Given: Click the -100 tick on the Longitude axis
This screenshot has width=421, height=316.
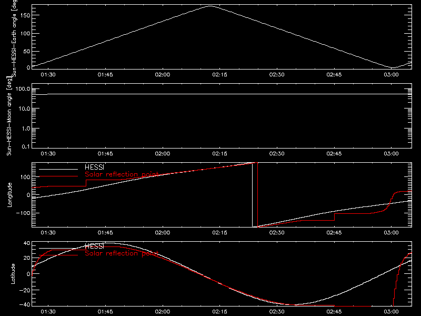Looking at the screenshot, I should point(23,213).
